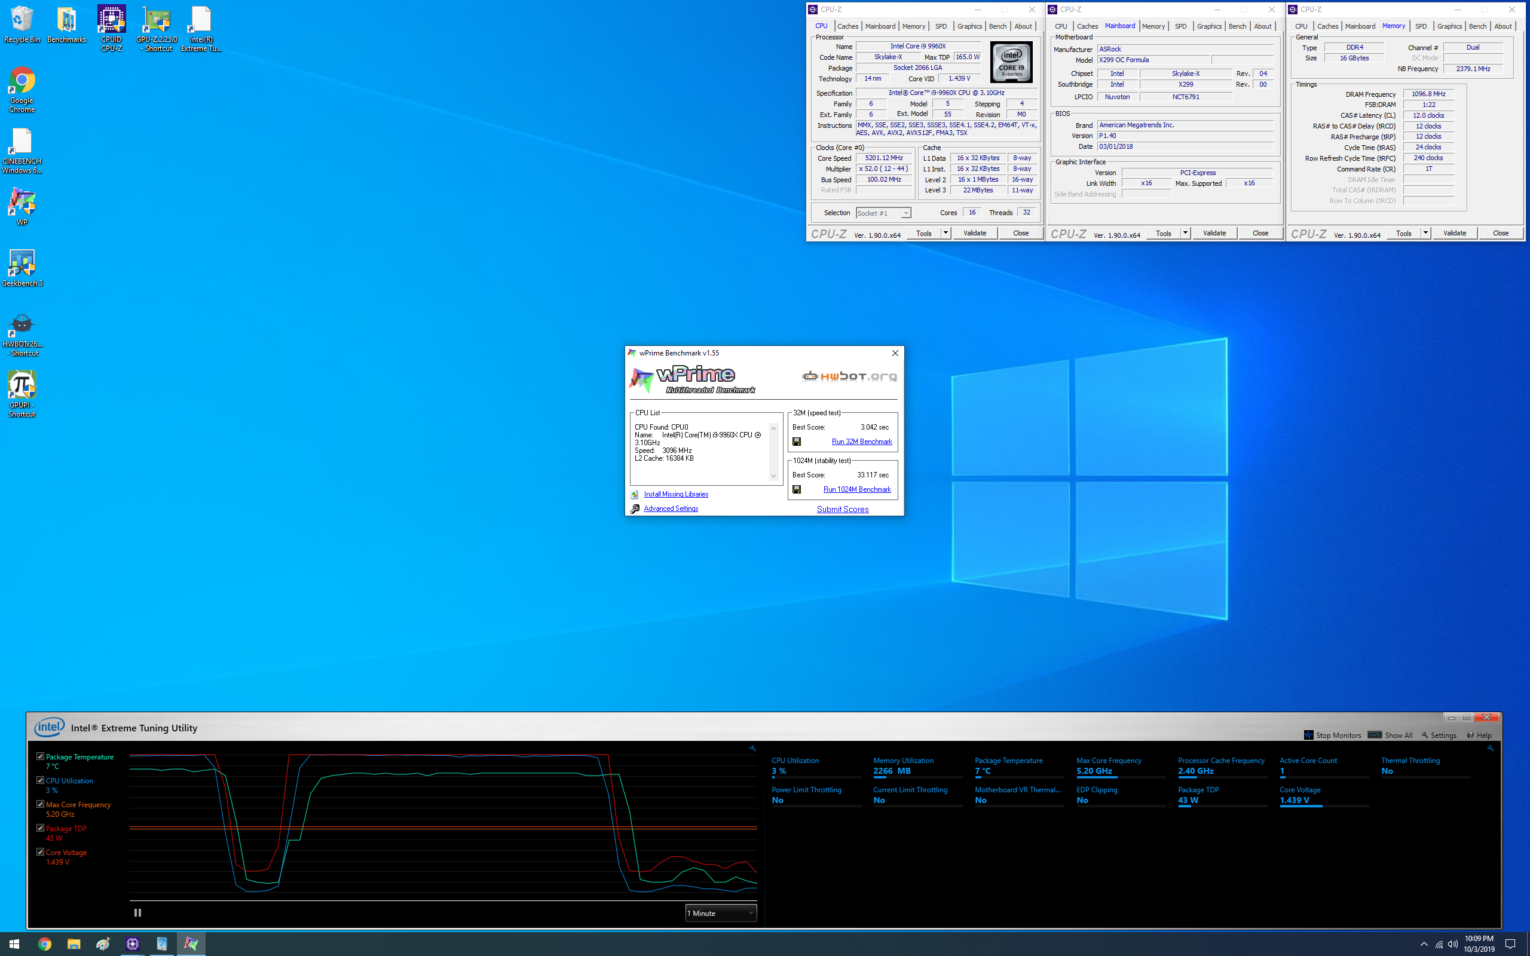This screenshot has width=1530, height=956.
Task: Click Close button in middle CPU-Z window
Action: 1260,233
